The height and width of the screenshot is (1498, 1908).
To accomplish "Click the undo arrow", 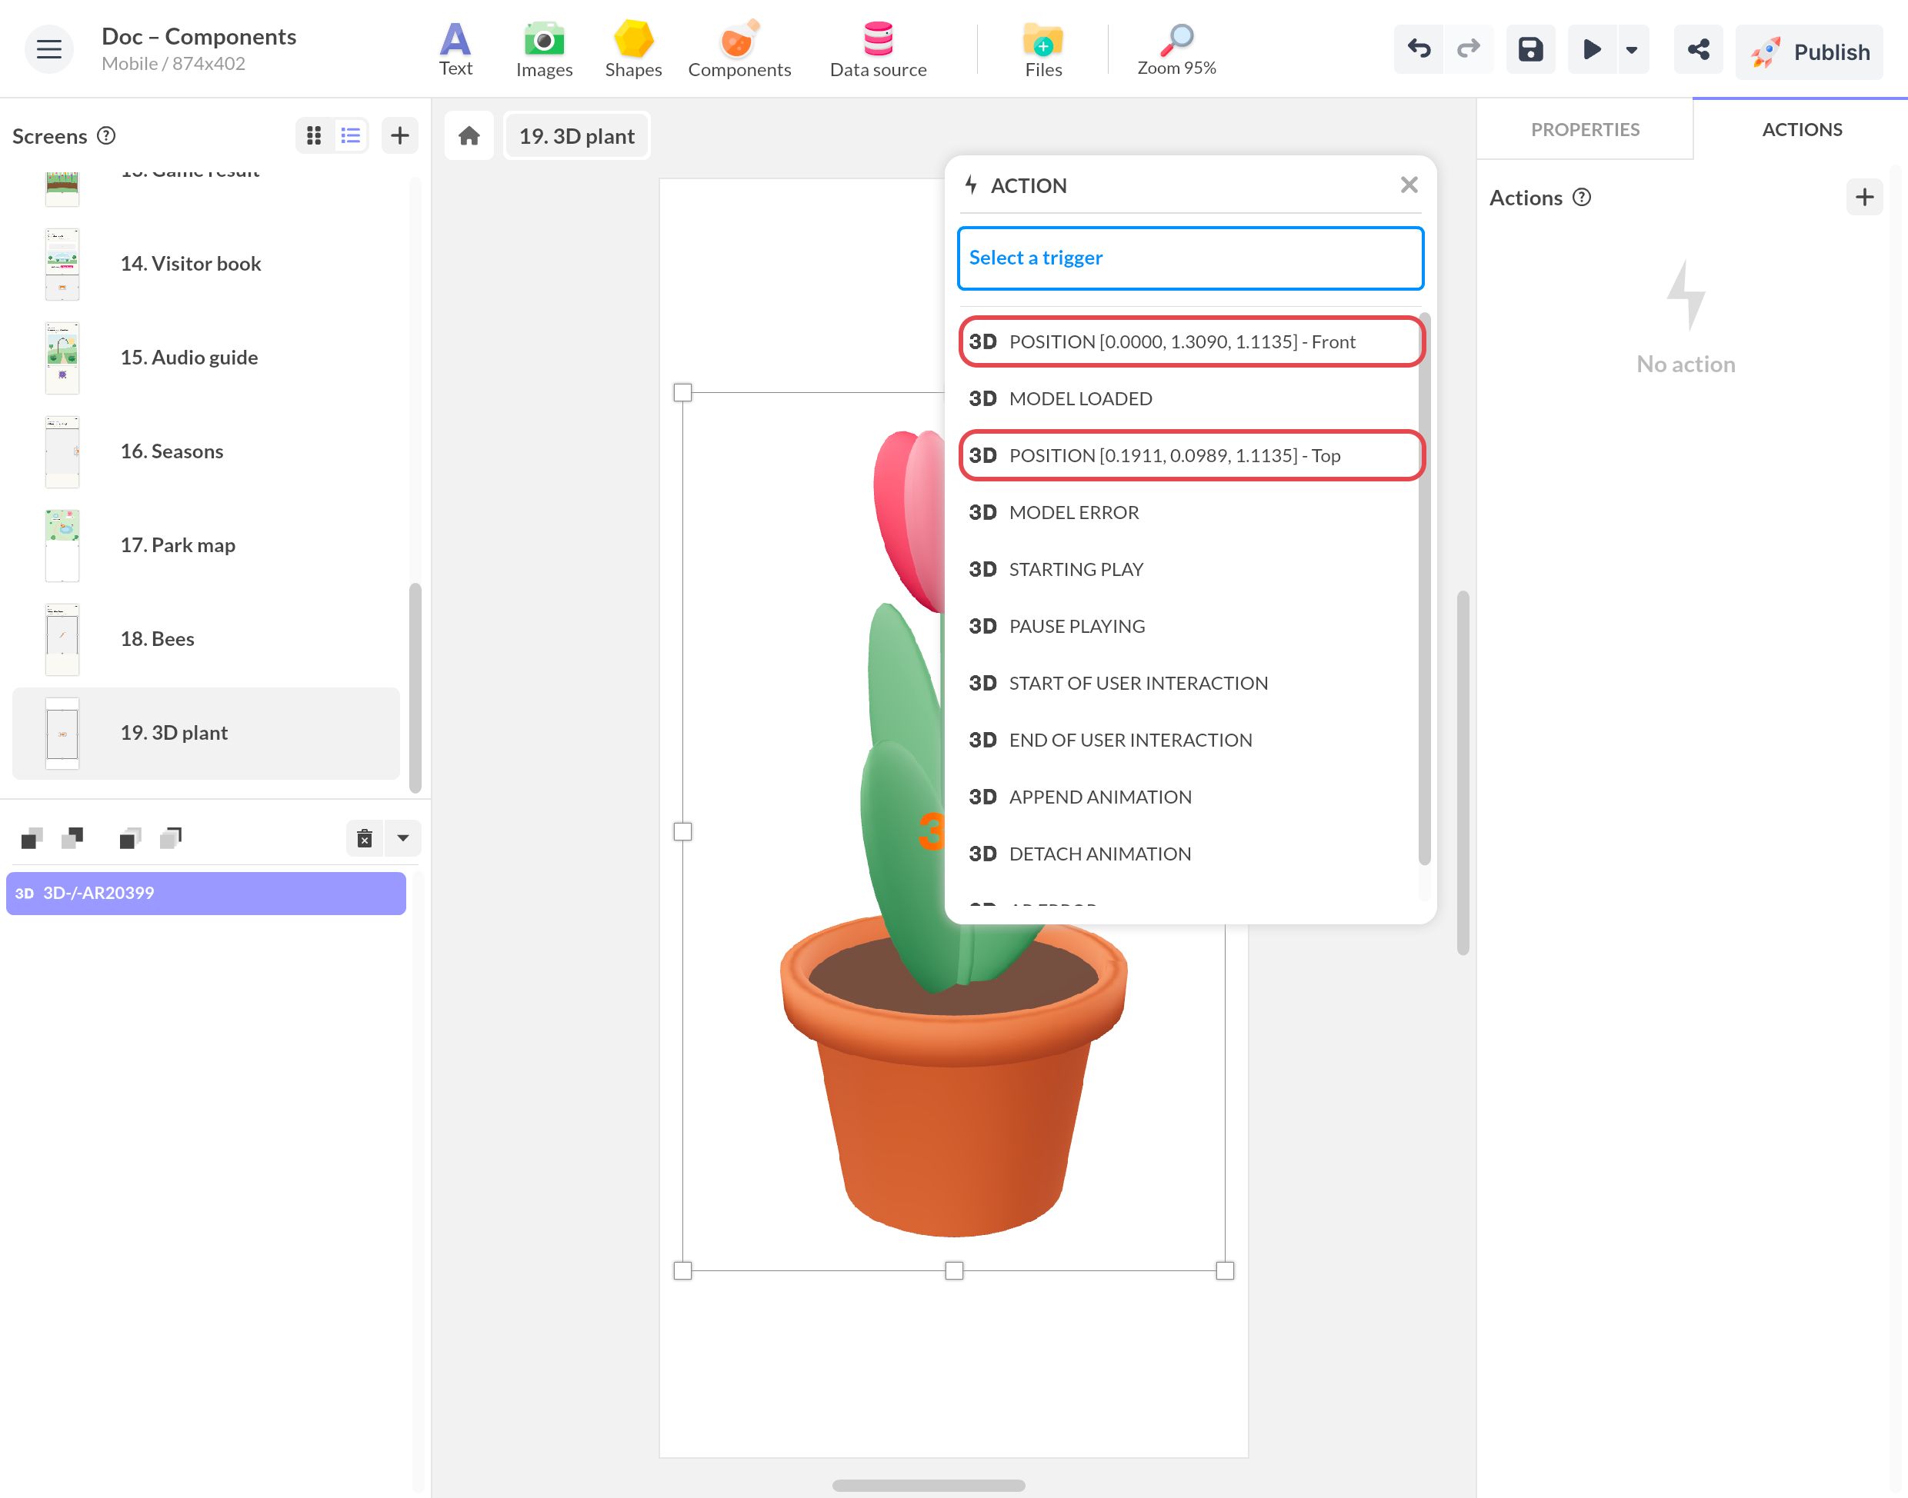I will click(1419, 49).
